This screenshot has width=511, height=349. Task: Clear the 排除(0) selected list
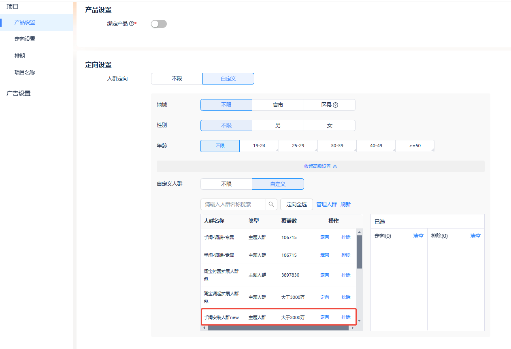[475, 236]
